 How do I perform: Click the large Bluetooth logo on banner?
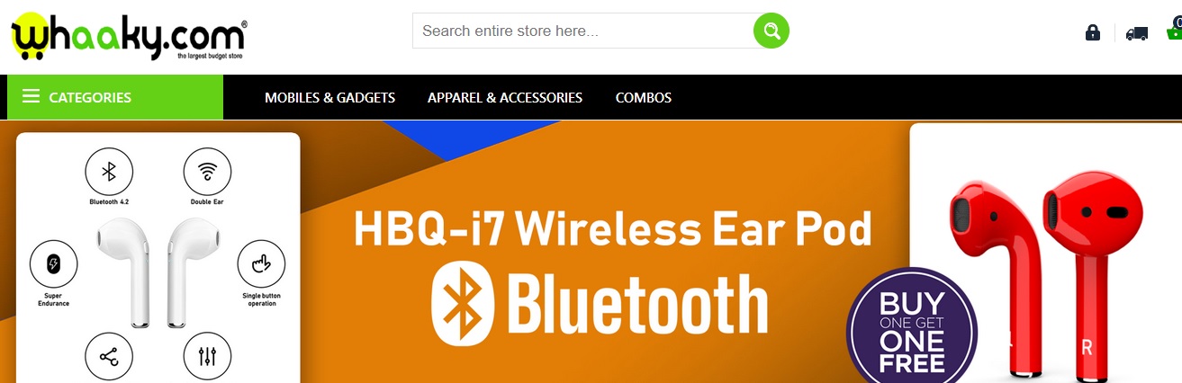click(463, 306)
